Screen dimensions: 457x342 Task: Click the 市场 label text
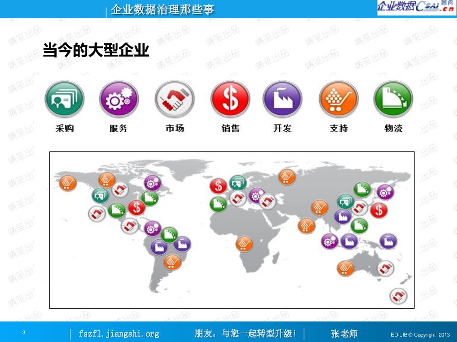tap(175, 128)
